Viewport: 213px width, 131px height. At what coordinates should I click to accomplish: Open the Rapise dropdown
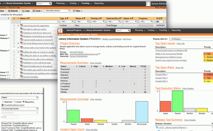point(20,98)
